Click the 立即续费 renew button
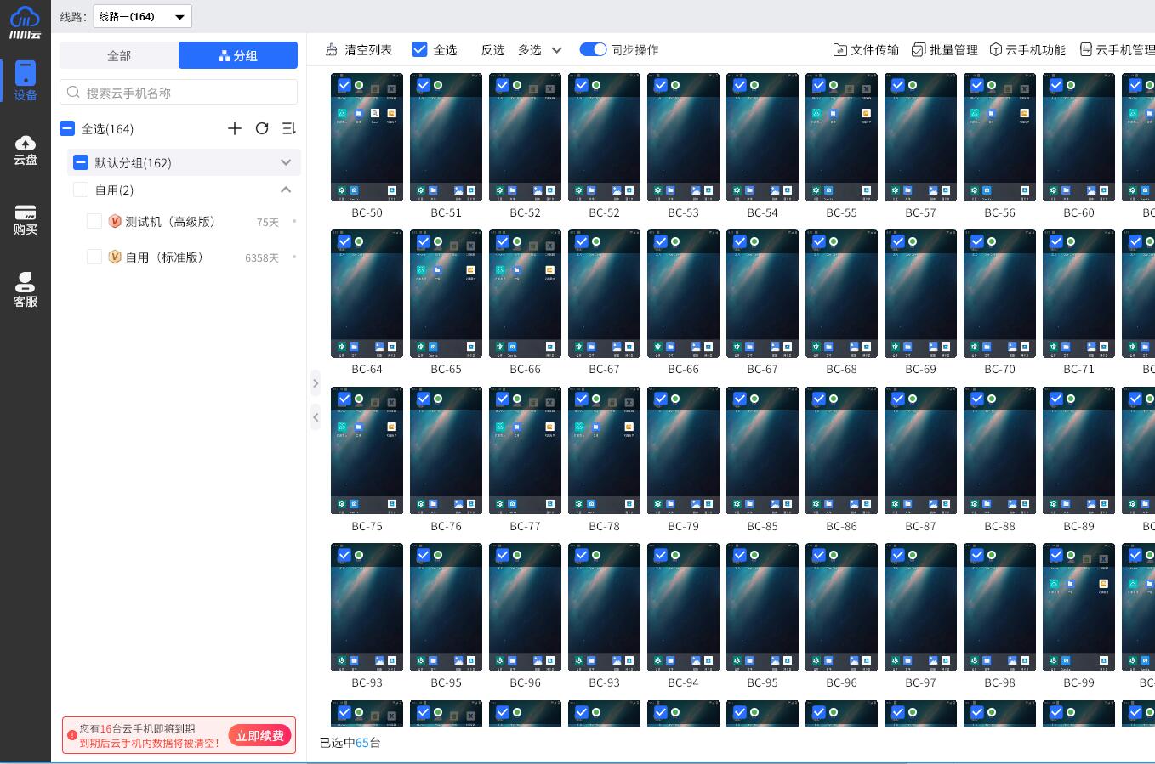The height and width of the screenshot is (764, 1155). click(x=259, y=735)
